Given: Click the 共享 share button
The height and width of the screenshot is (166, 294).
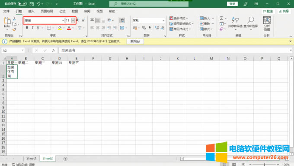Looking at the screenshot, I should click(284, 11).
